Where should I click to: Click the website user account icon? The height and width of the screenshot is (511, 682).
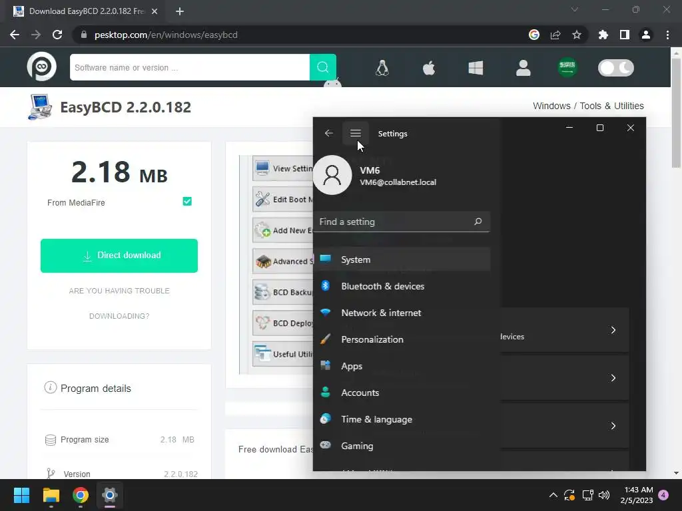point(523,68)
